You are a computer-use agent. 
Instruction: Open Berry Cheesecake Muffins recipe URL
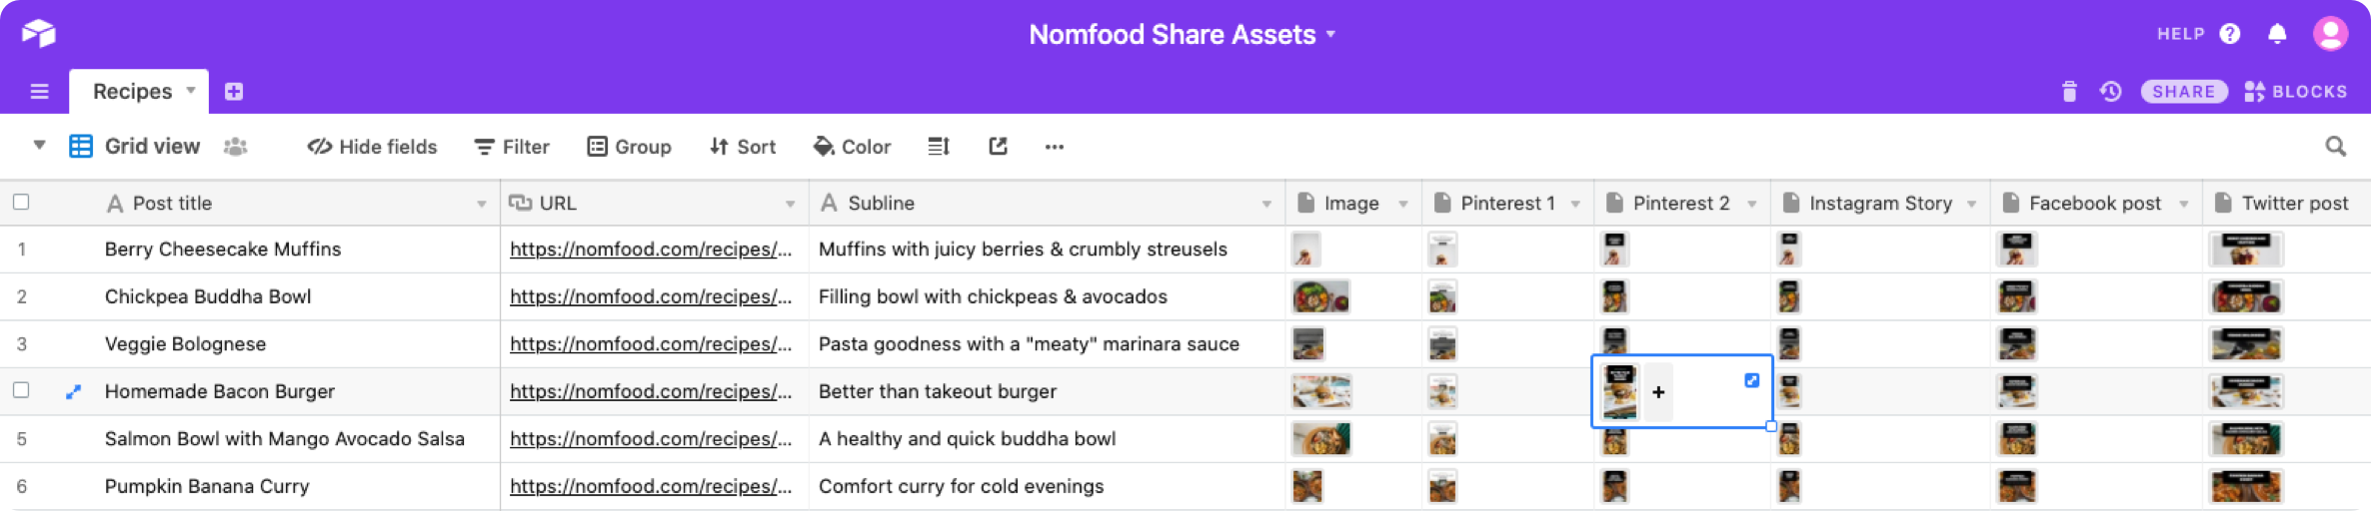(x=650, y=250)
